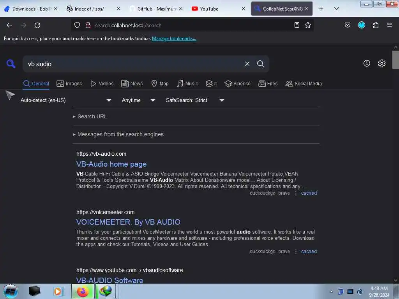Screen dimensions: 399x299
Task: Select the General search category
Action: 36,84
